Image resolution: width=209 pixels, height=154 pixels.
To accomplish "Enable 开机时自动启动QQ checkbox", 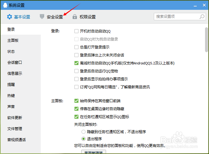I will 76,31.
